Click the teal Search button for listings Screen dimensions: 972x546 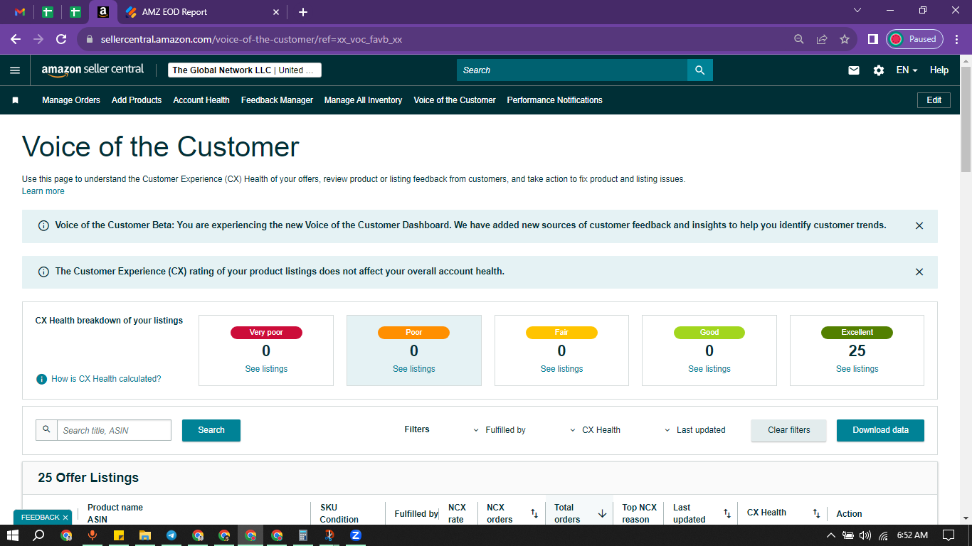tap(211, 430)
